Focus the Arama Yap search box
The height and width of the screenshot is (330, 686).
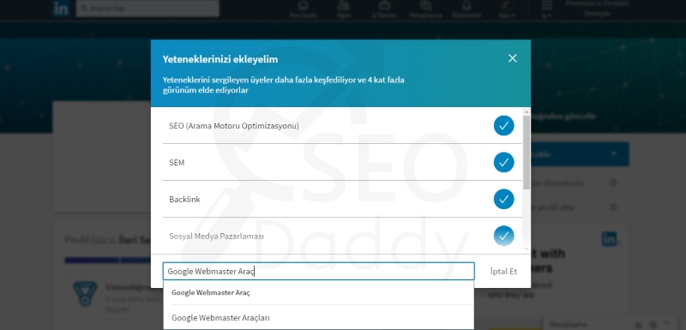coord(147,9)
